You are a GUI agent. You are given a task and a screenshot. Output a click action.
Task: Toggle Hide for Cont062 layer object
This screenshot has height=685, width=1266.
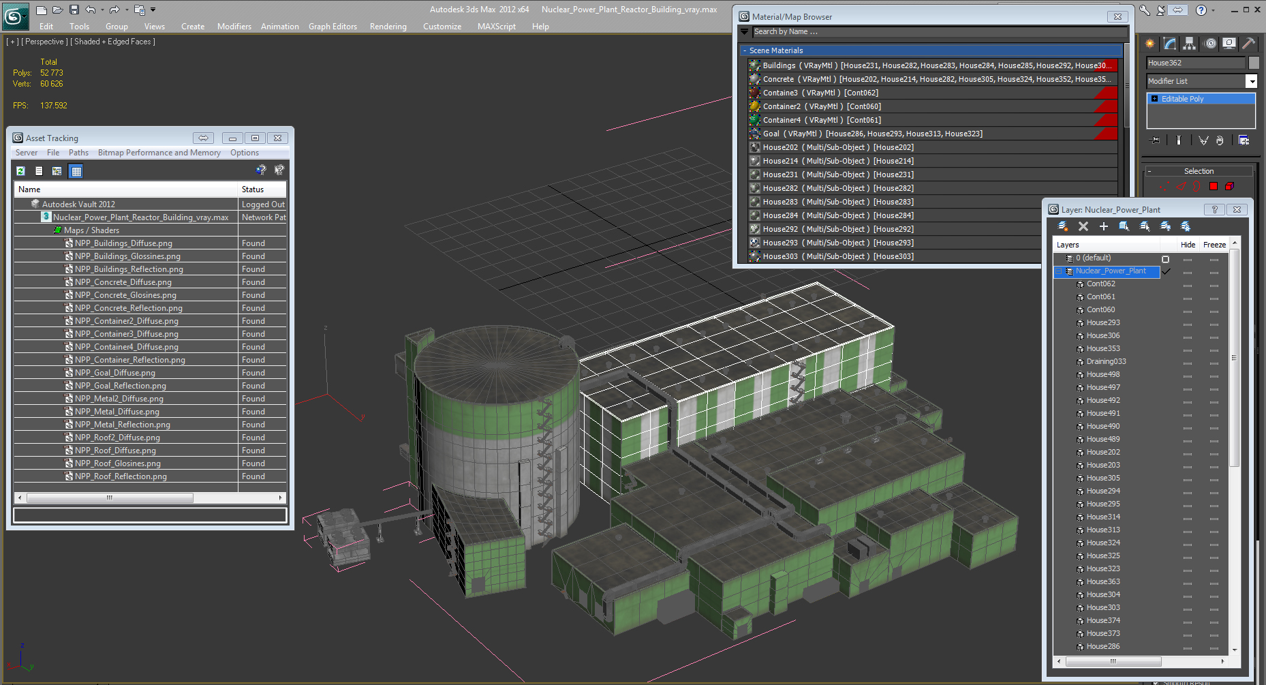coord(1188,284)
